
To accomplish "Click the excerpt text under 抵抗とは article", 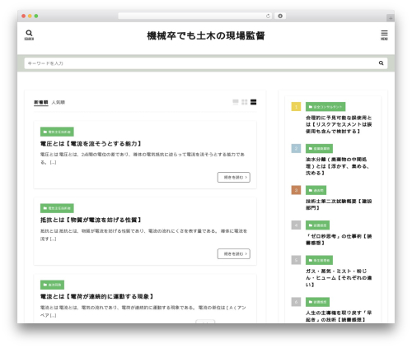I will tap(143, 234).
